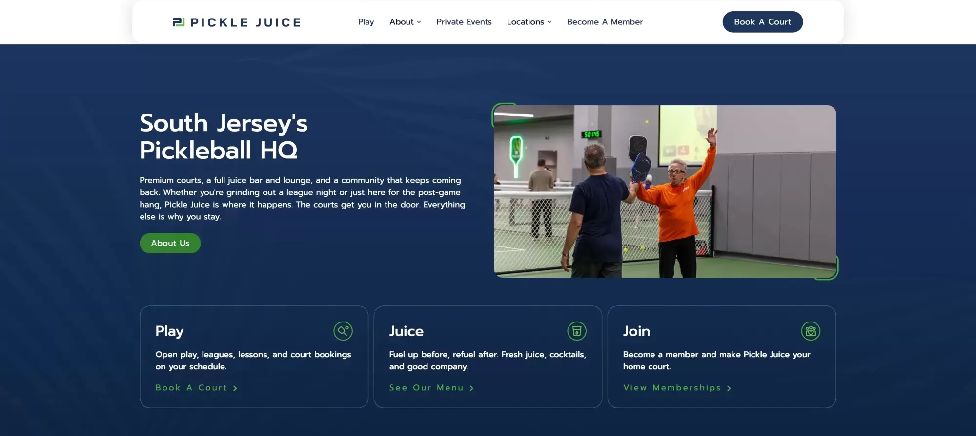Open the Locations menu item
The width and height of the screenshot is (976, 436).
(x=525, y=22)
